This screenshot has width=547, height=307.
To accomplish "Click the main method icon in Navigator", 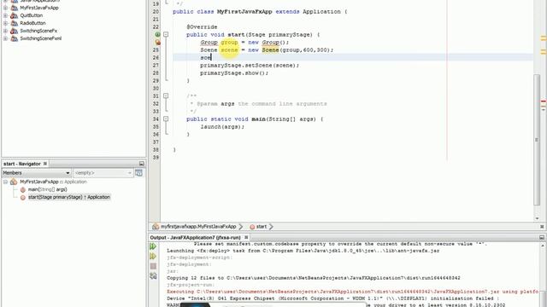I will tap(23, 189).
